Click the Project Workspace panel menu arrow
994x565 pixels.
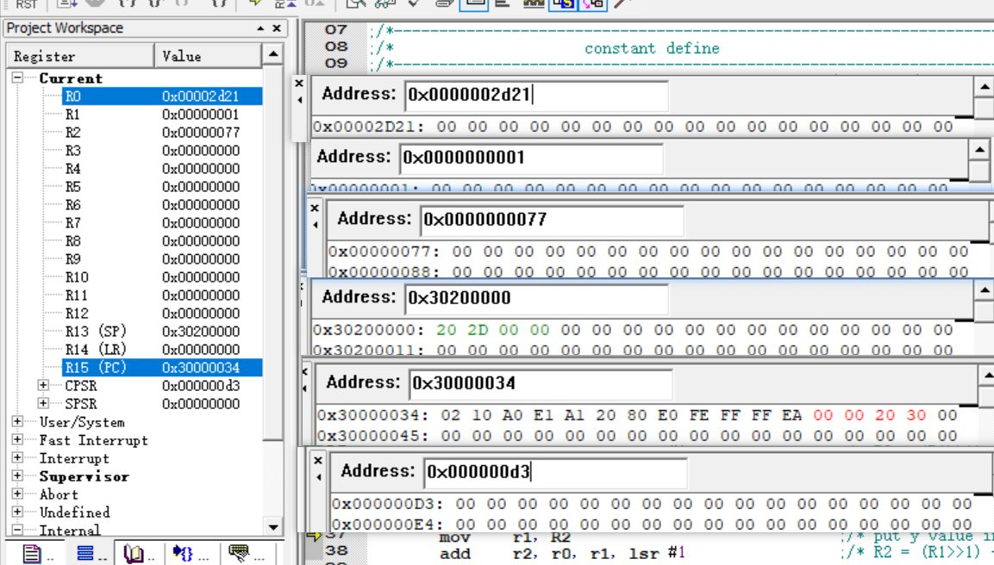tap(260, 28)
